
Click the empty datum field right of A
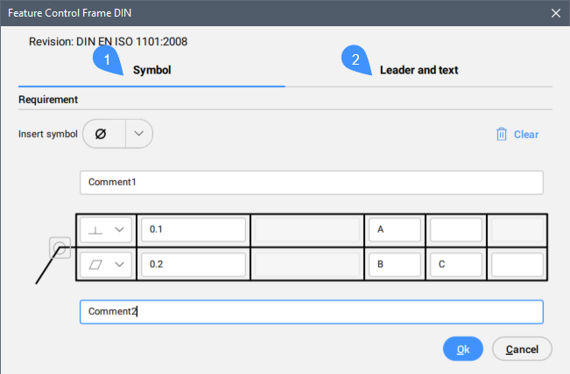(455, 230)
